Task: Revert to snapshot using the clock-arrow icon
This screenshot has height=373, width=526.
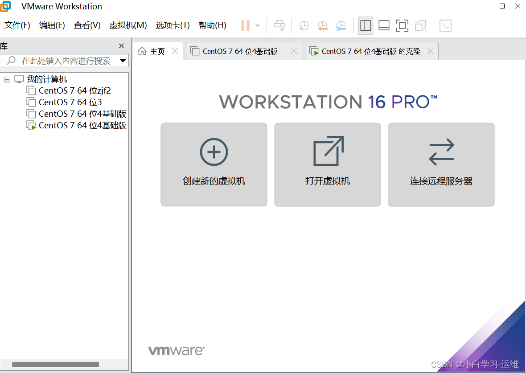Action: coord(322,26)
